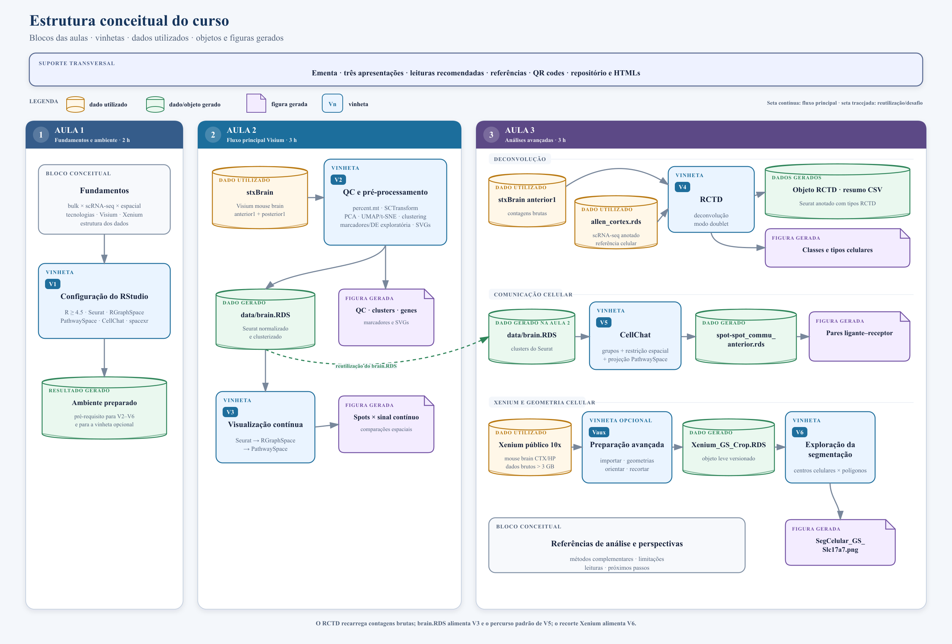Select the spot-spot_commu_anterior.rds cylinder
The height and width of the screenshot is (644, 952).
(x=745, y=336)
